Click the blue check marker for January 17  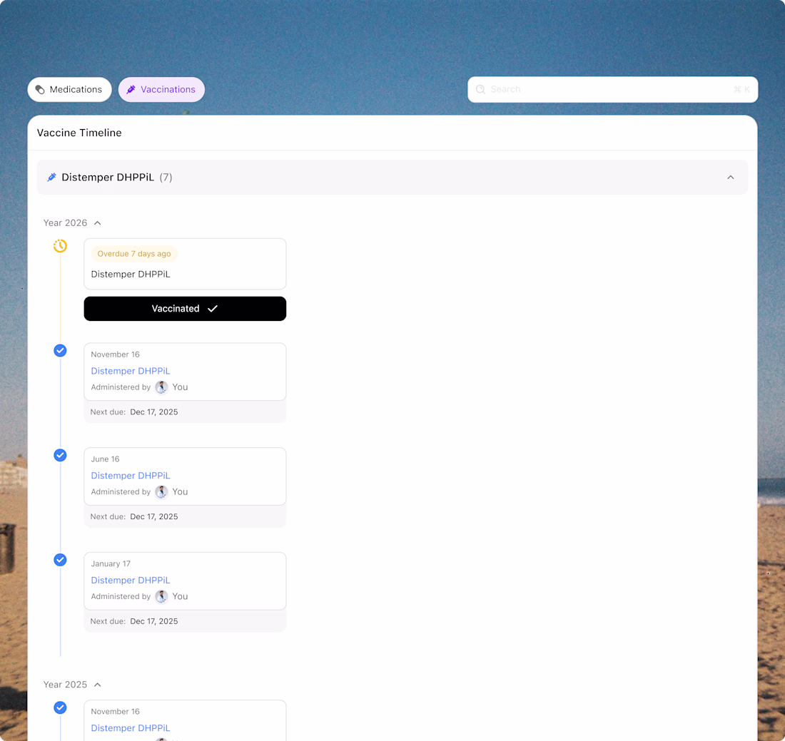tap(60, 559)
